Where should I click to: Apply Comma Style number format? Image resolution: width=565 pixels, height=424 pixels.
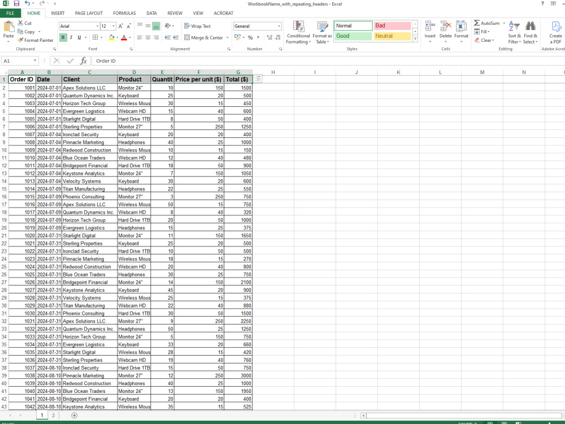[258, 37]
